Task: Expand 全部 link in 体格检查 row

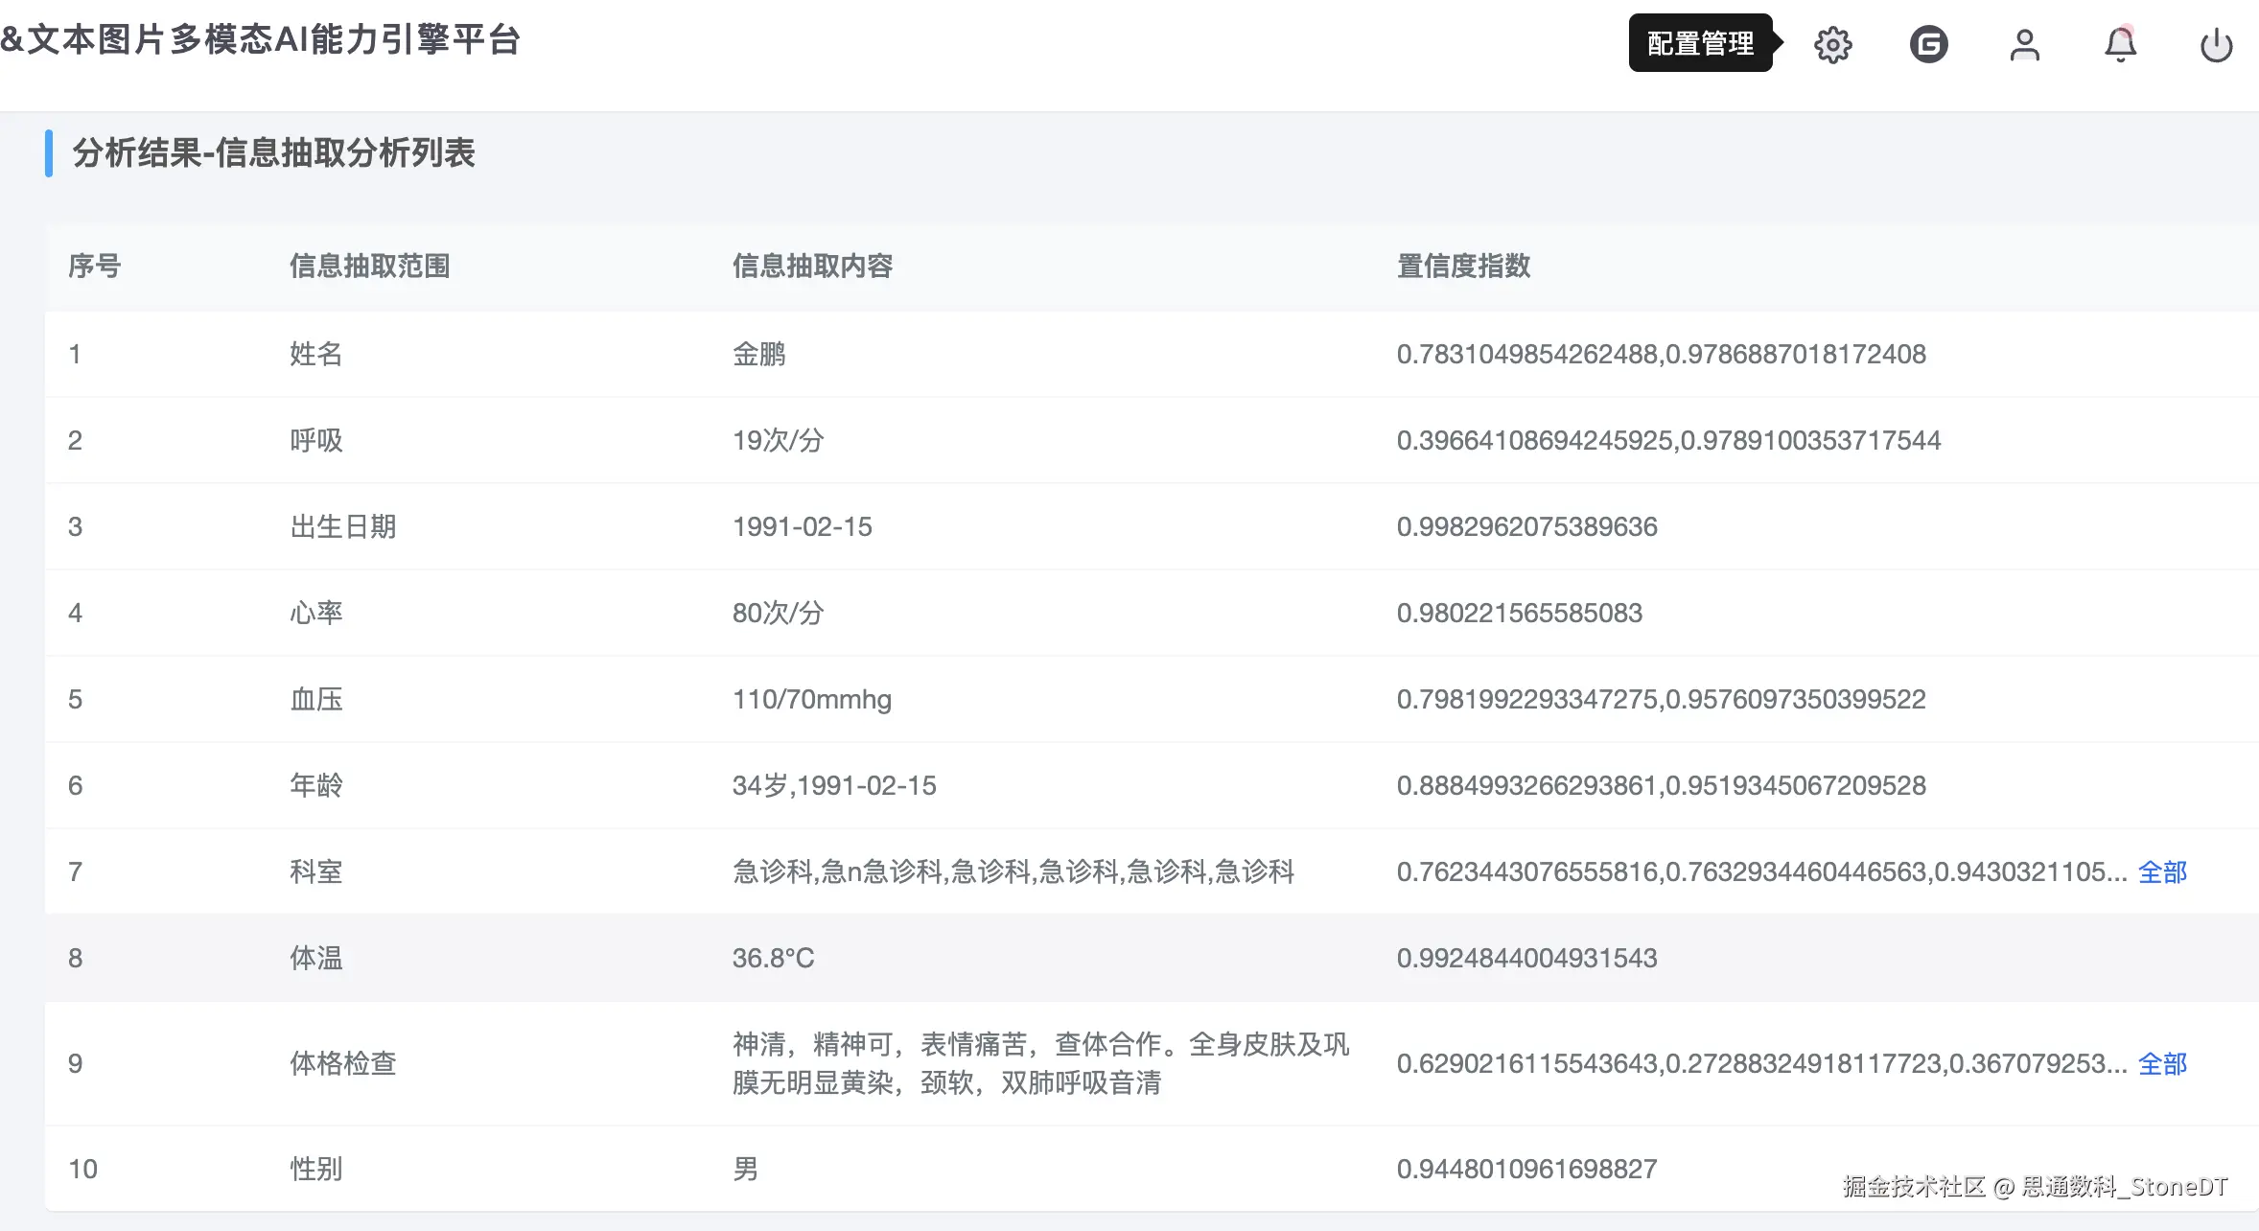Action: pyautogui.click(x=2162, y=1063)
